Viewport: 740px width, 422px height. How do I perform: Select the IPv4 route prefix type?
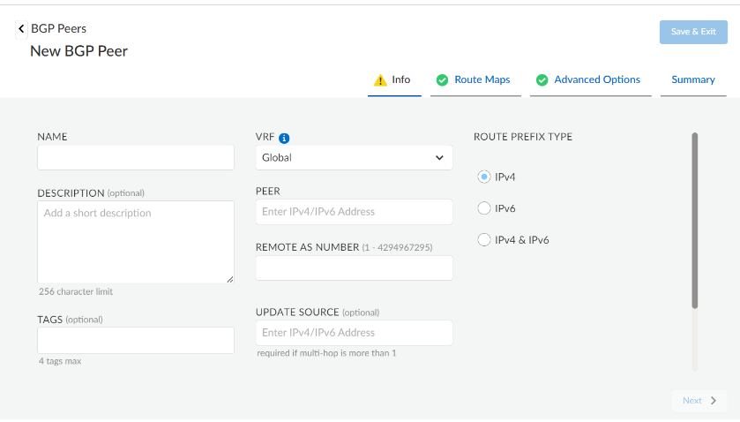483,177
